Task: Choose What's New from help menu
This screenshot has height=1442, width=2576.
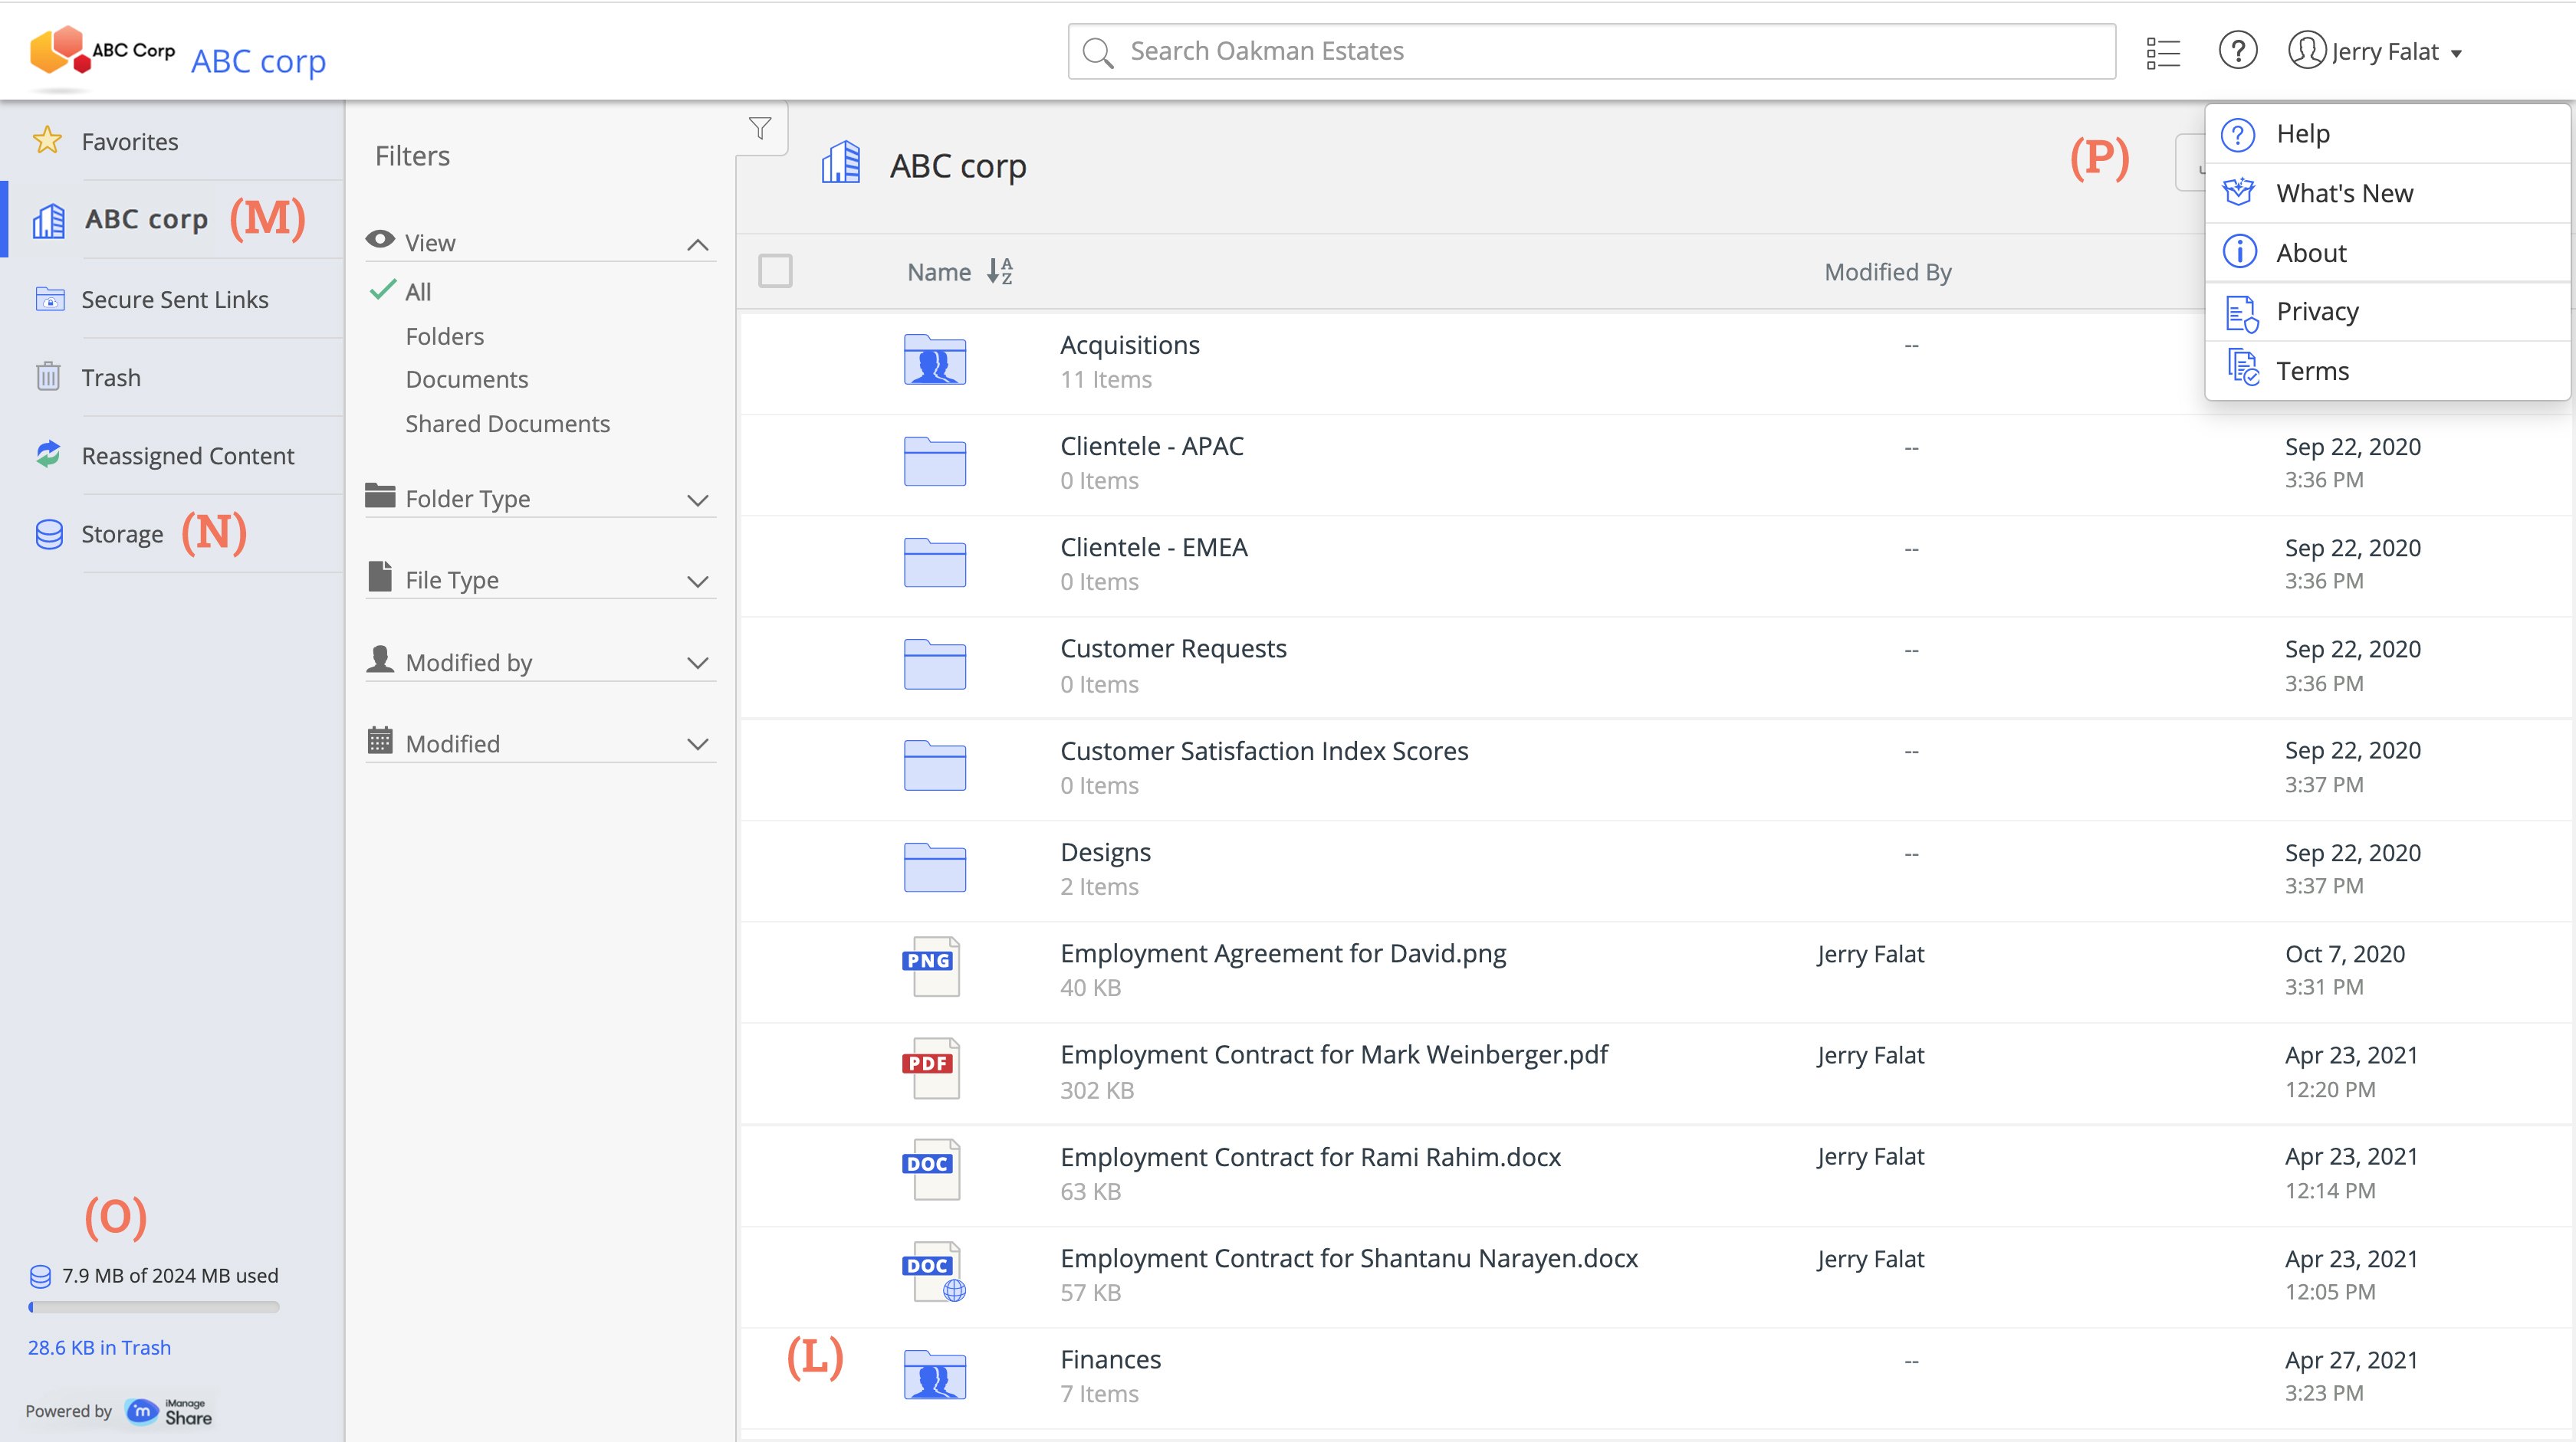Action: (x=2344, y=193)
